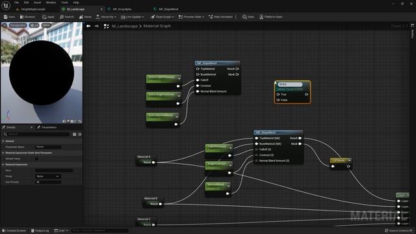Click the Desc text field
Screen dimensions: 416x234
[54, 170]
